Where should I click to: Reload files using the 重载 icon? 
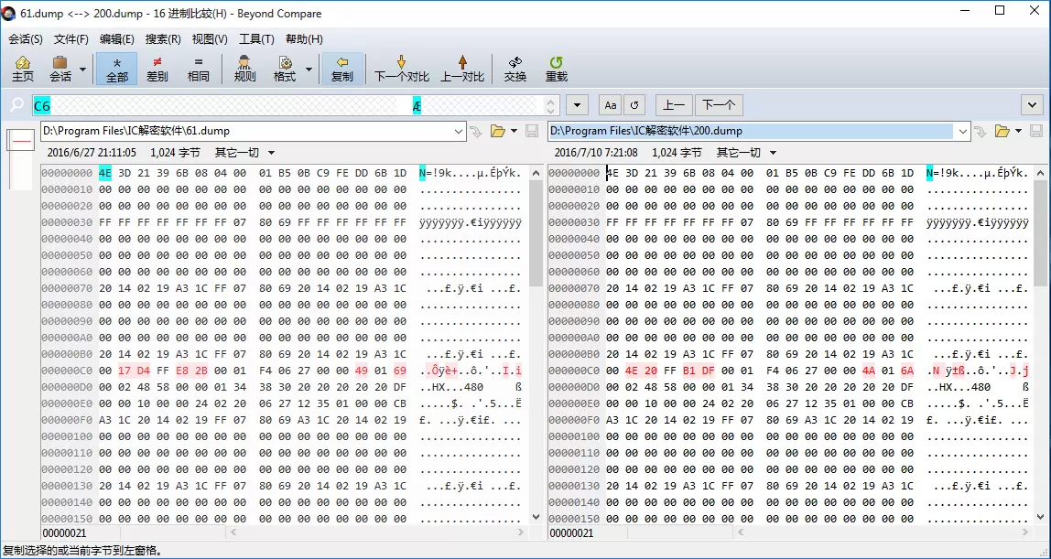tap(556, 69)
